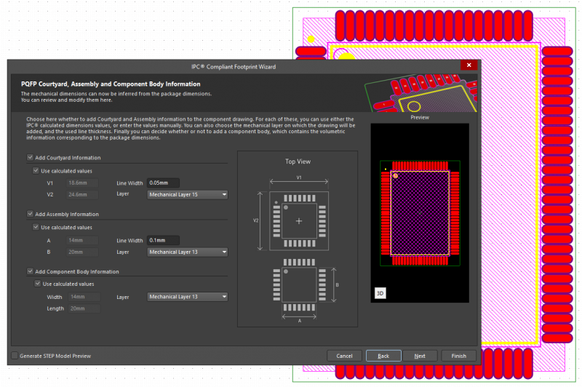
Task: Click the footprint preview image
Action: tap(420, 212)
